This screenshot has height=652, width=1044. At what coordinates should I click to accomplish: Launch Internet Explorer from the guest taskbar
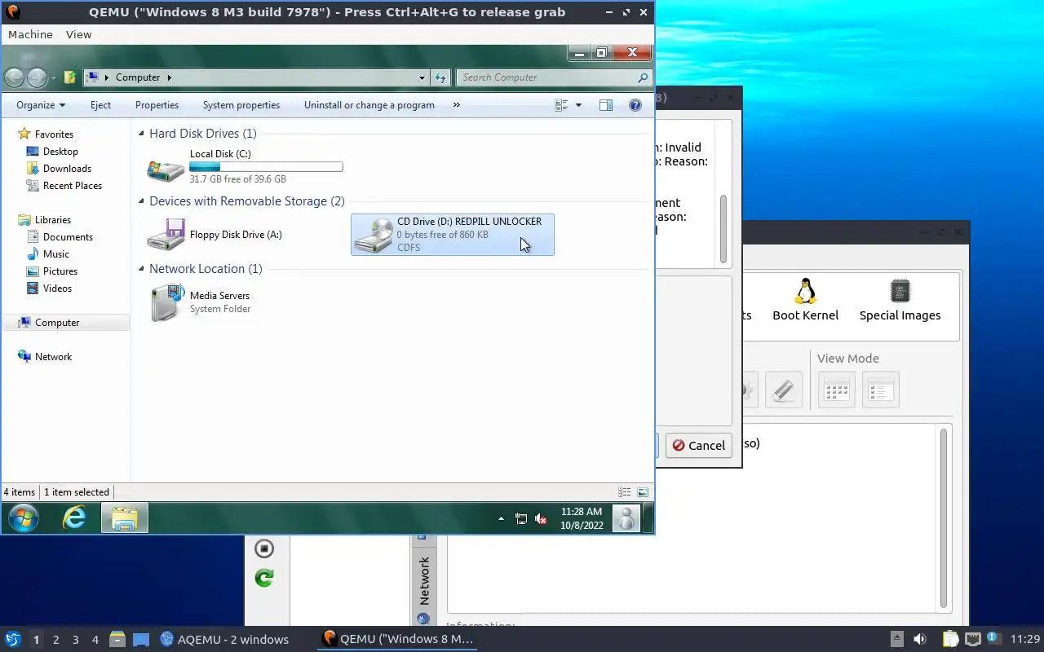(x=74, y=518)
